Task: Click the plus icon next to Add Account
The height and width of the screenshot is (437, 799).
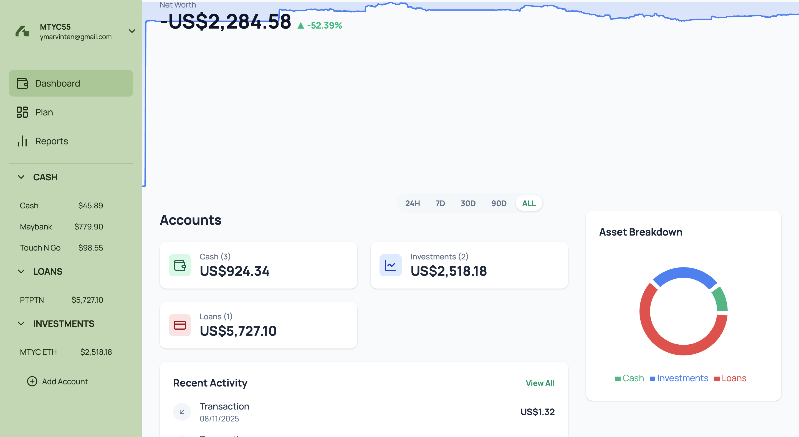Action: click(x=32, y=381)
